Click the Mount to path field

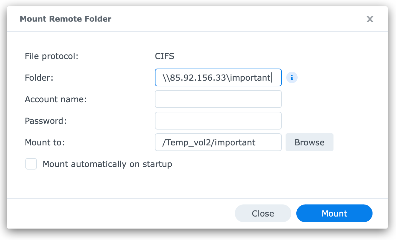(218, 142)
